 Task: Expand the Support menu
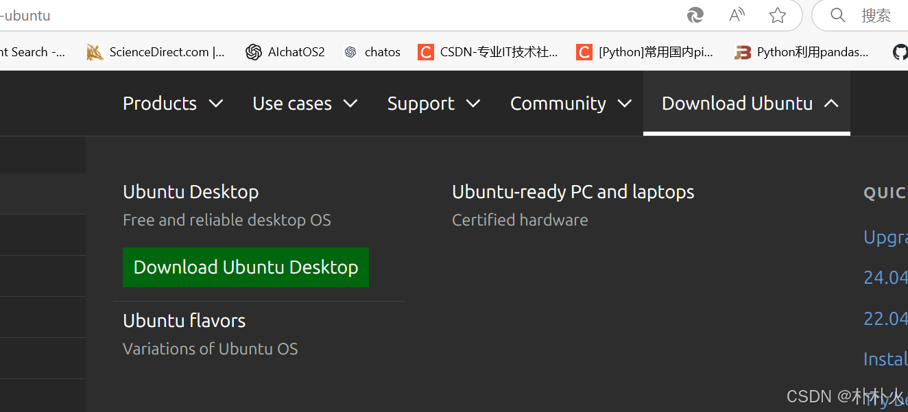pos(433,104)
